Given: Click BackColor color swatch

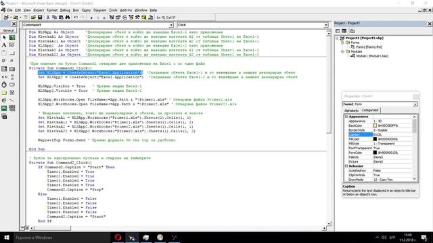Looking at the screenshot, I should 375,126.
